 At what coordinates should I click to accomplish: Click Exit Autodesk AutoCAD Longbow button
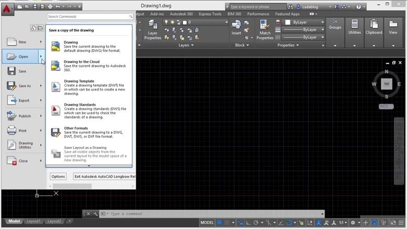click(x=104, y=176)
